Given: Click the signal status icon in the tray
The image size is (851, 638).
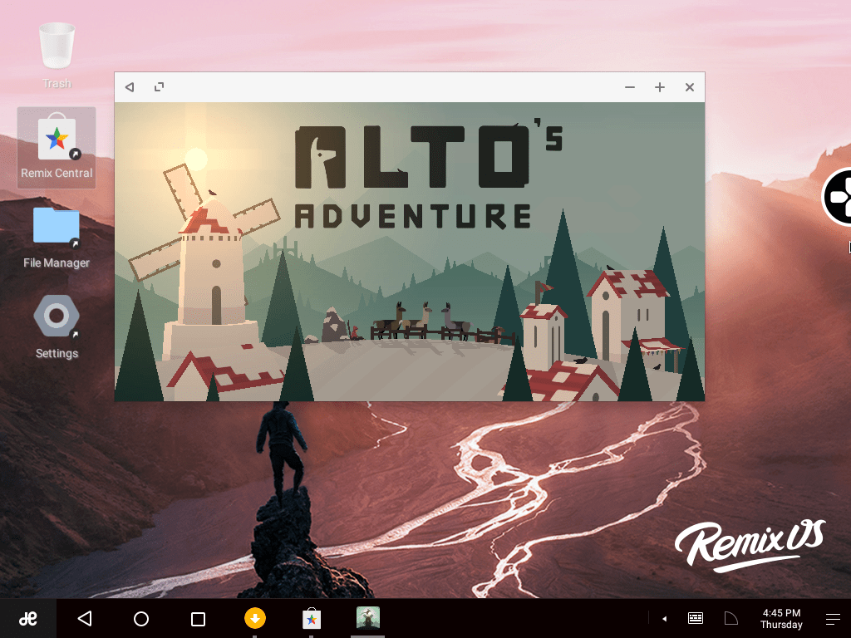Looking at the screenshot, I should [731, 618].
